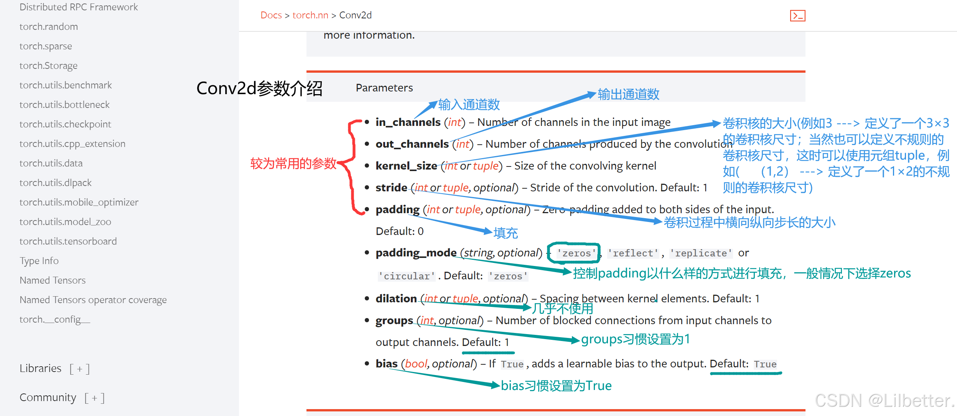Go to torch.nn breadcrumb link
Screen dimensions: 957x416
[x=310, y=15]
